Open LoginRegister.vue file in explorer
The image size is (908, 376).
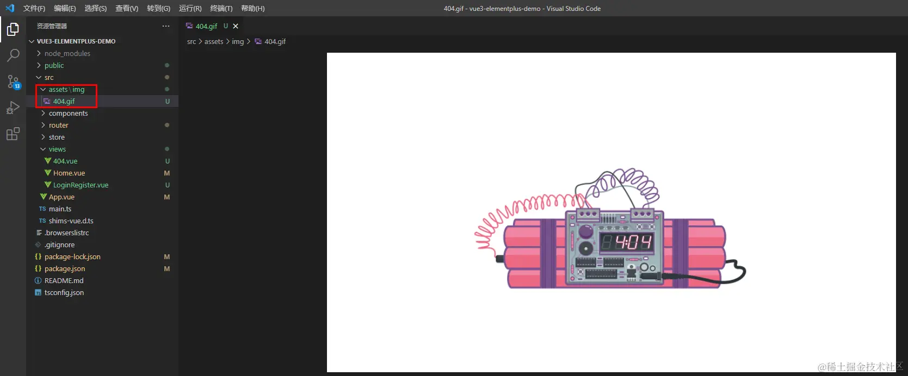[x=81, y=185]
